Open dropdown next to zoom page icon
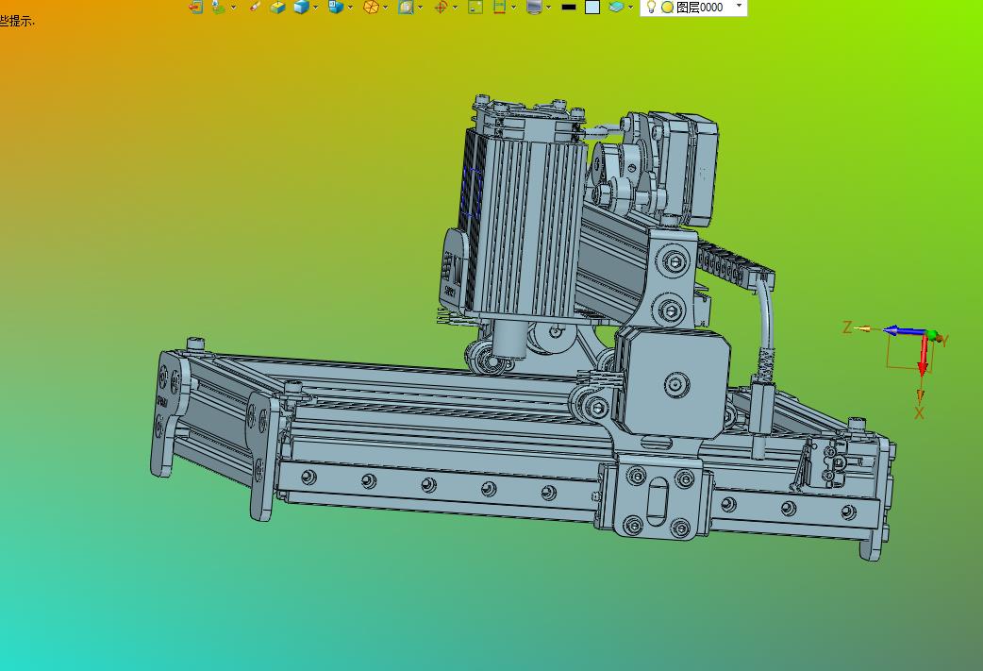983x671 pixels. click(x=420, y=7)
